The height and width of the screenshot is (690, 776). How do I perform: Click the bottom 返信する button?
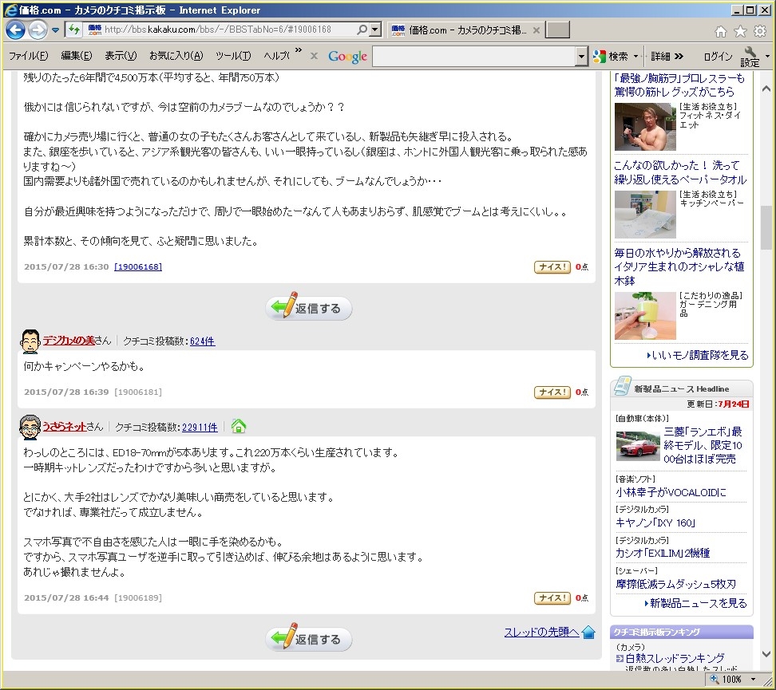tap(309, 638)
